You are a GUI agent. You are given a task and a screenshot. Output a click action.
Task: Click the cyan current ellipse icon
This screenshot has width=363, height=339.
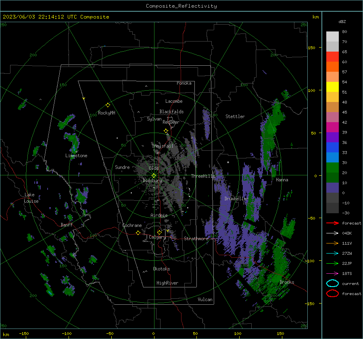coord(332,283)
